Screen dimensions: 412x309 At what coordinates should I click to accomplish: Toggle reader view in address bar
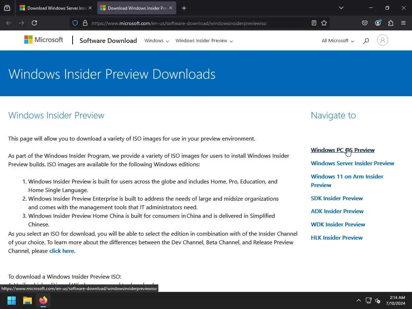(x=314, y=23)
